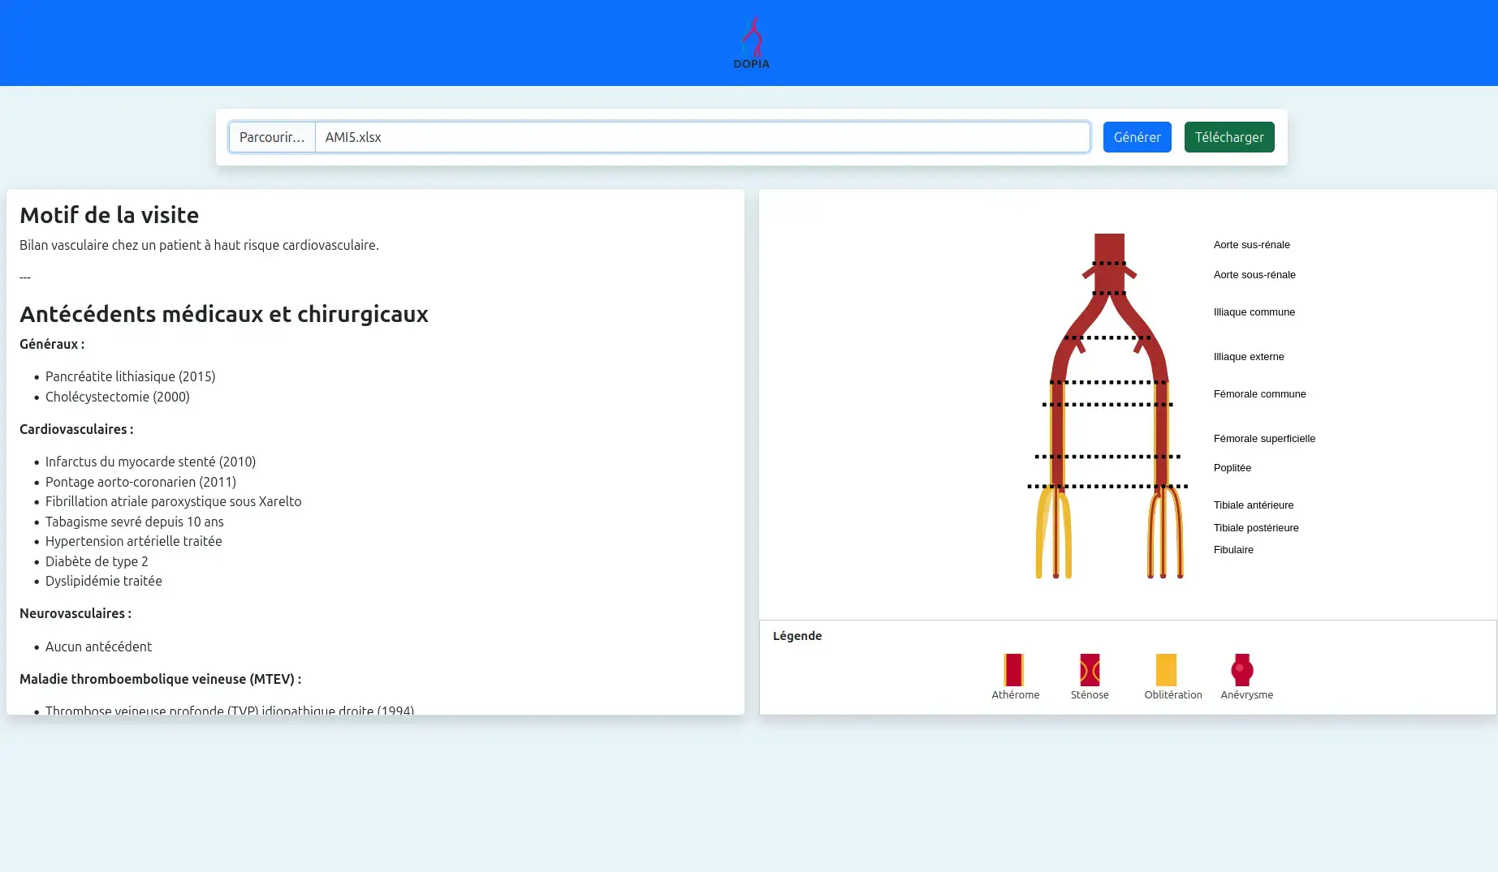Click the Tibiale postérieure label
Image resolution: width=1498 pixels, height=872 pixels.
[x=1255, y=528]
